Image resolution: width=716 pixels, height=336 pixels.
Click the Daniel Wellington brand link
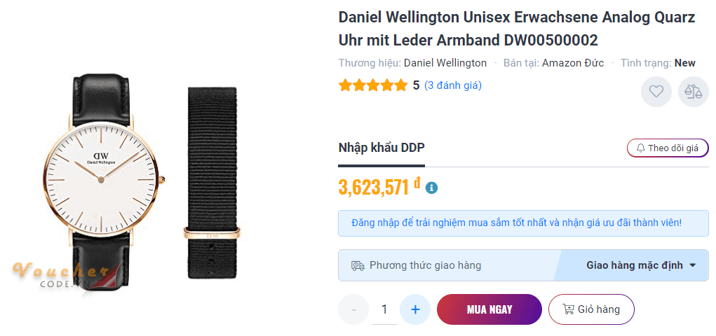point(445,63)
